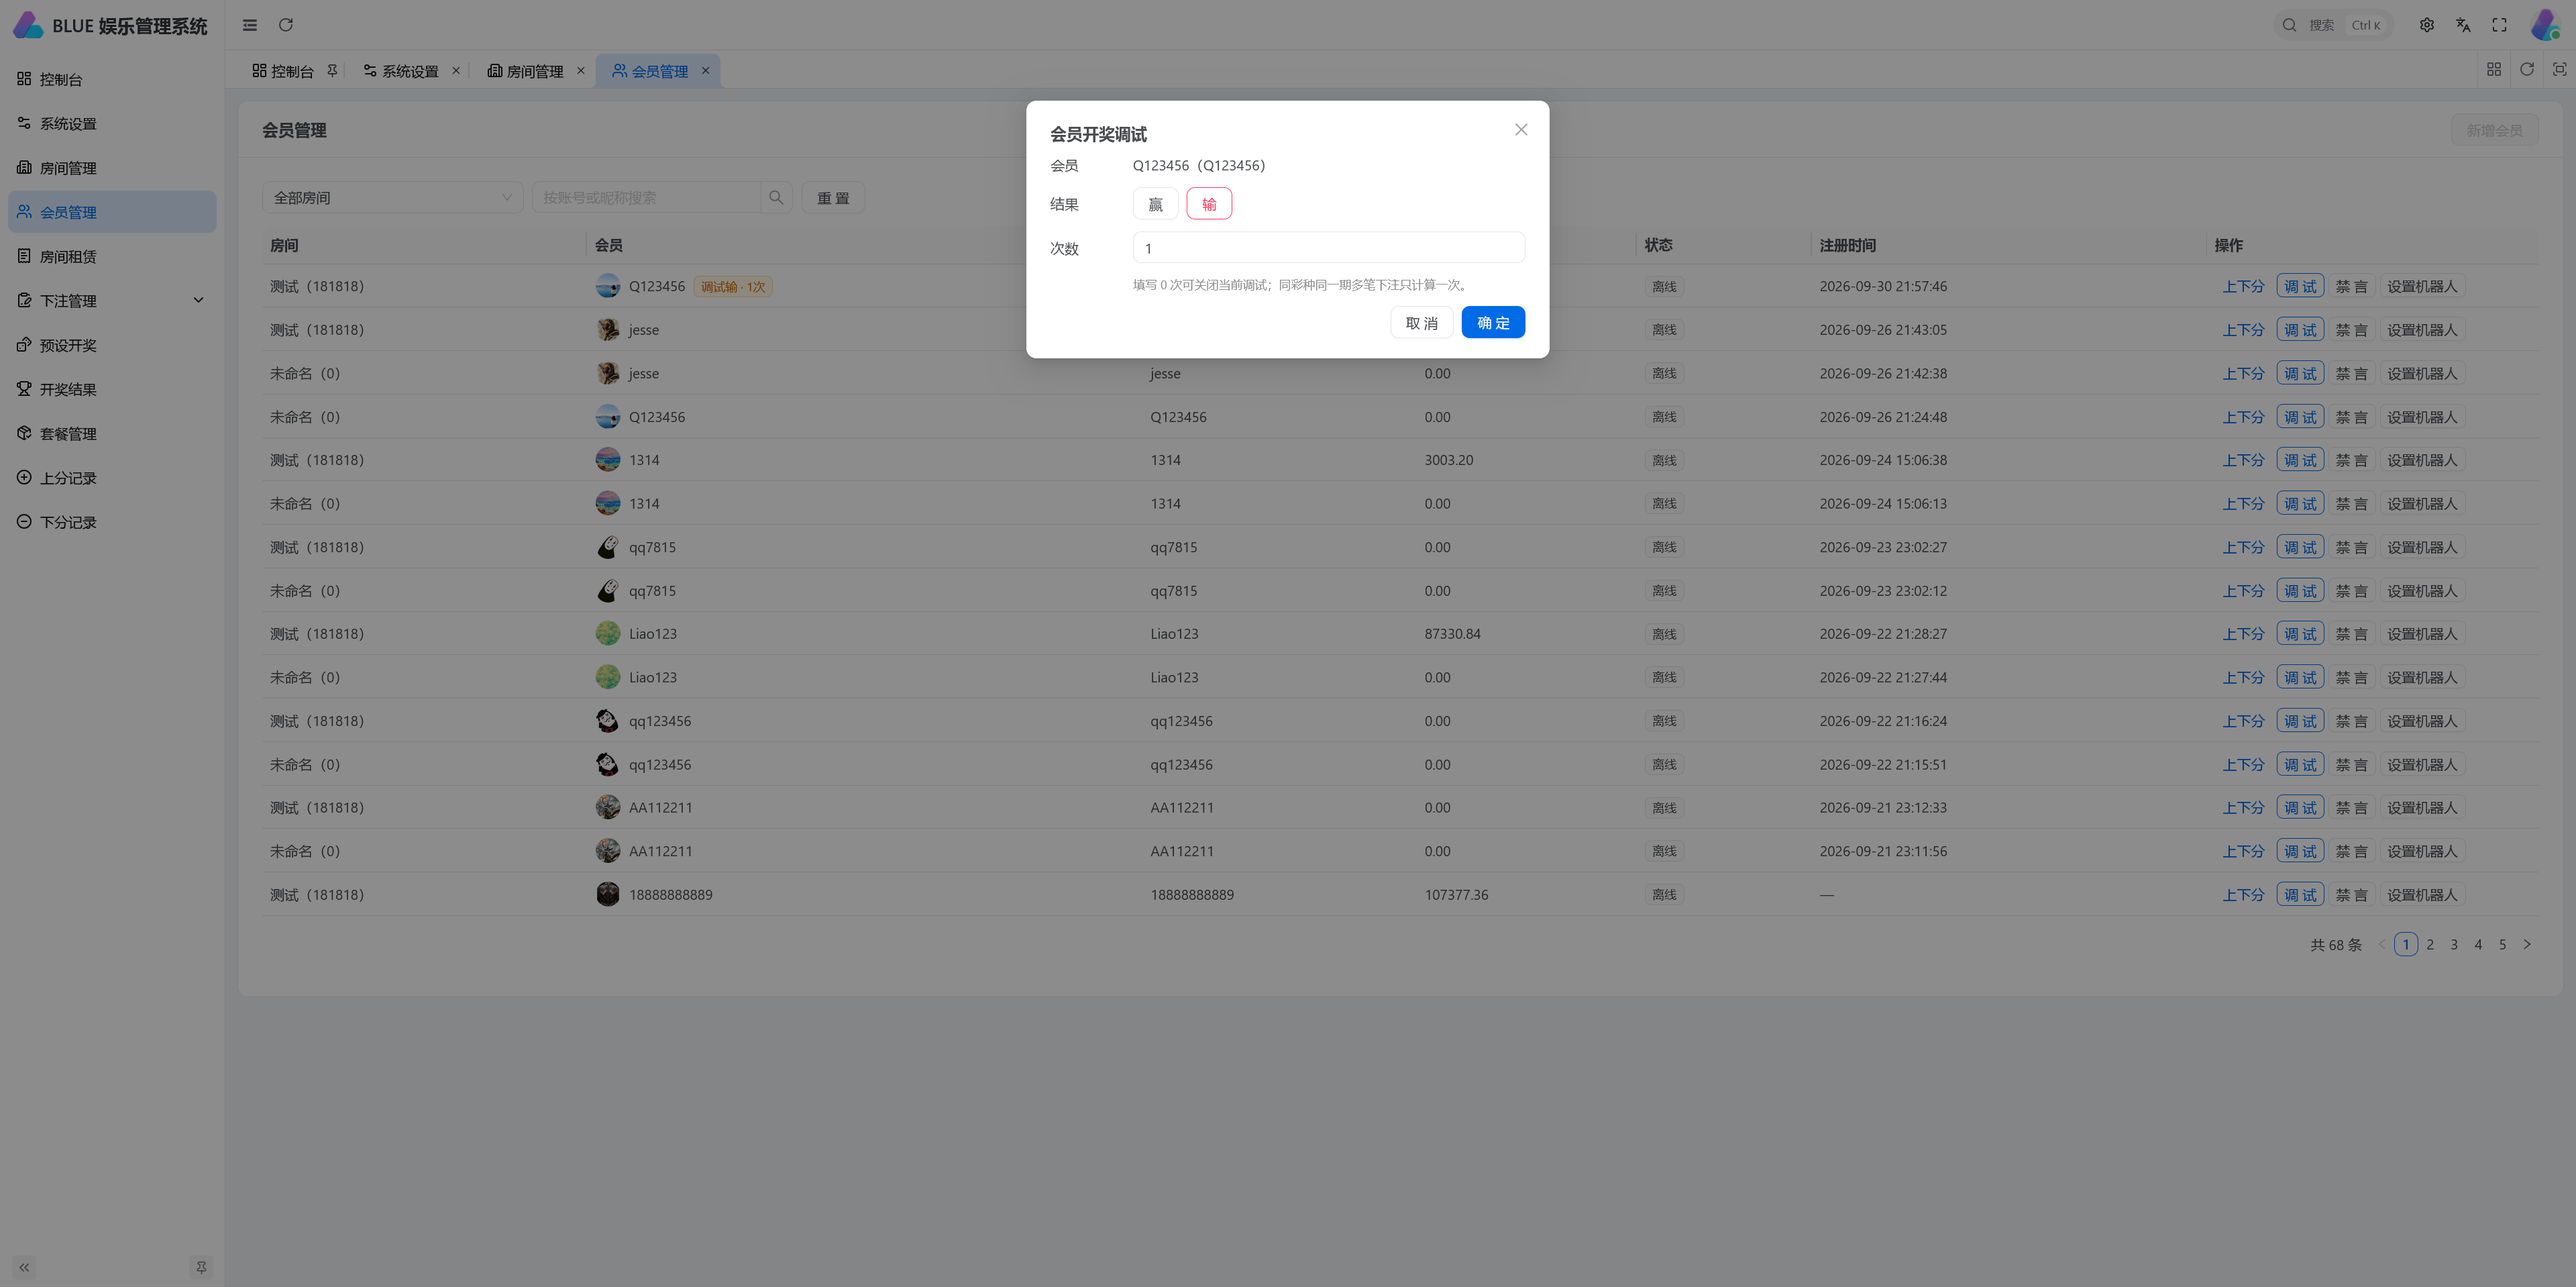Click the 新增会员 button
The height and width of the screenshot is (1287, 2576).
(x=2494, y=130)
